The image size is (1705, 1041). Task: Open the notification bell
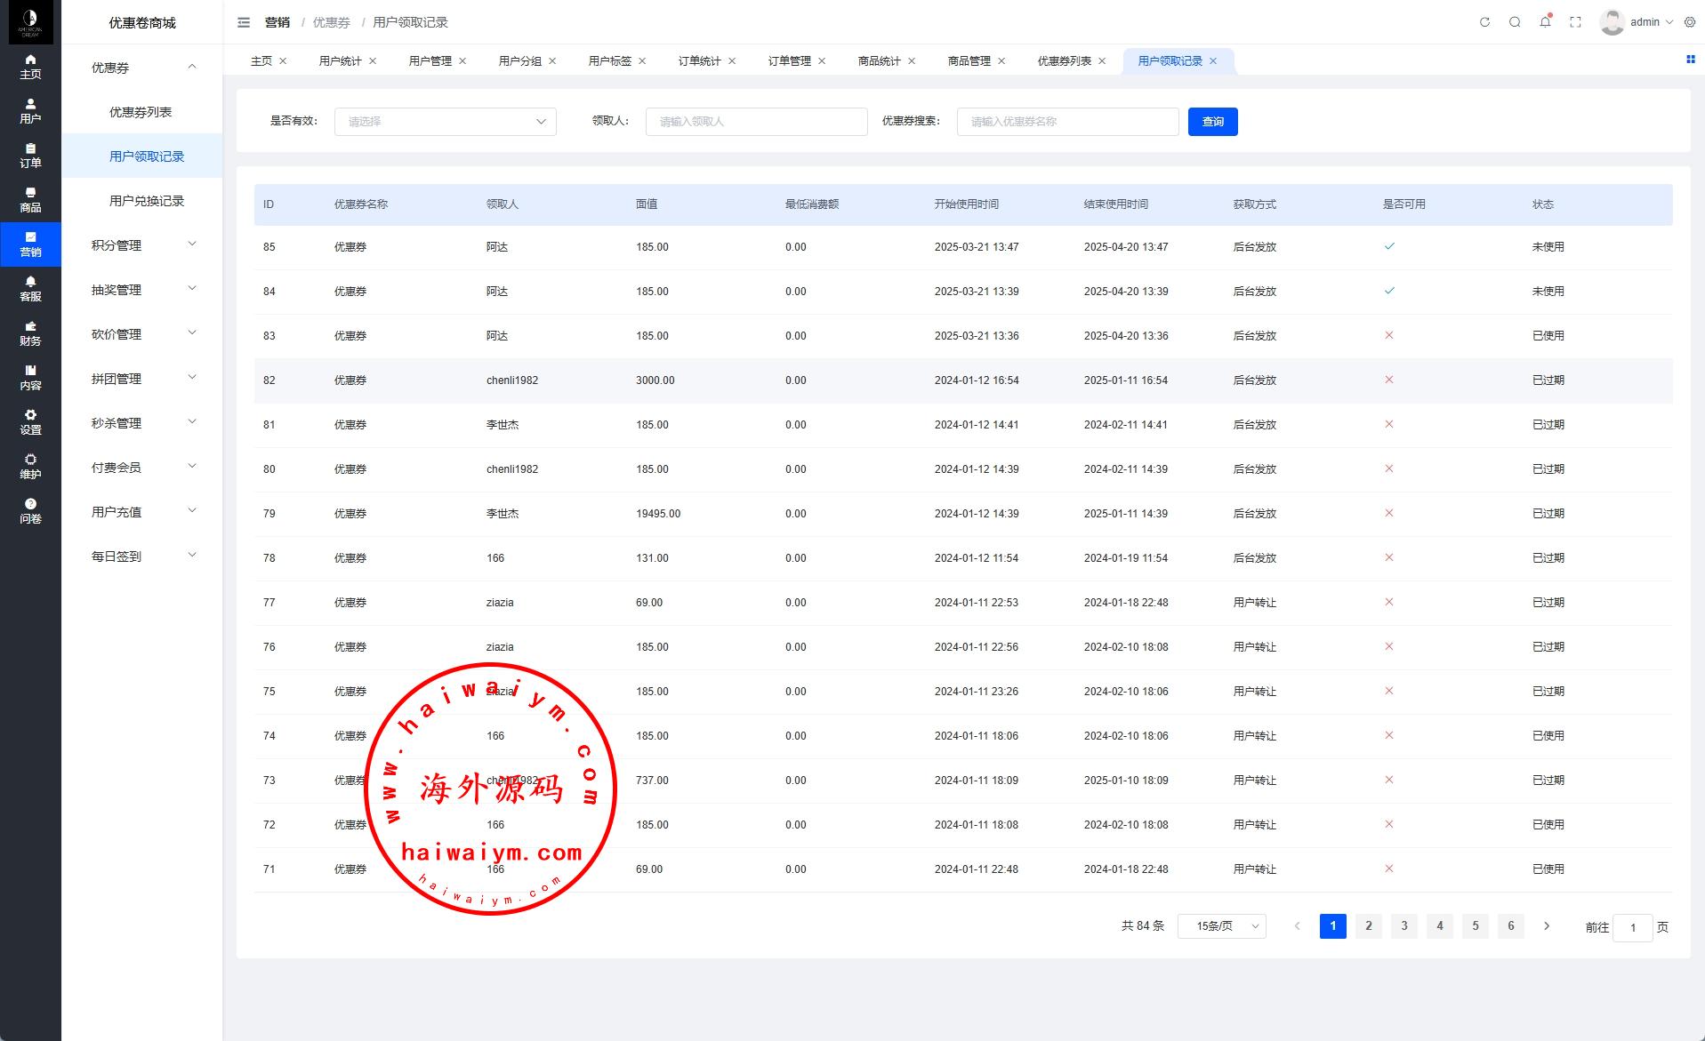tap(1545, 22)
